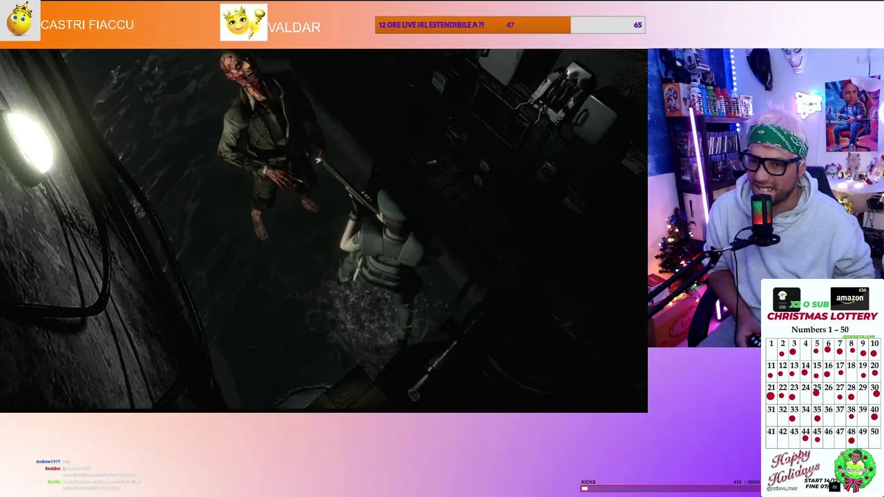
Task: Click the crowned smiley avatar beside CASTRI FIACCU
Action: coord(19,21)
